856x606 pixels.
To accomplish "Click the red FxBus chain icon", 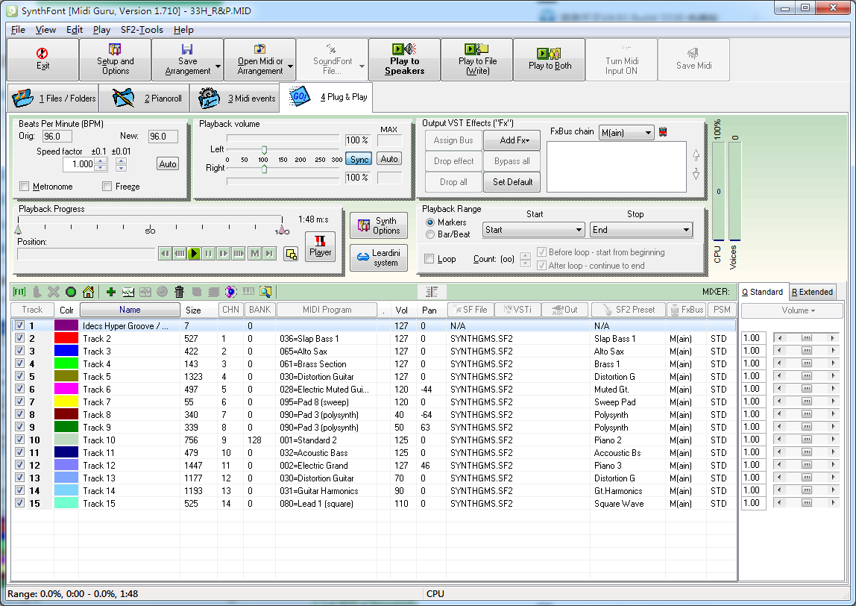I will coord(663,131).
